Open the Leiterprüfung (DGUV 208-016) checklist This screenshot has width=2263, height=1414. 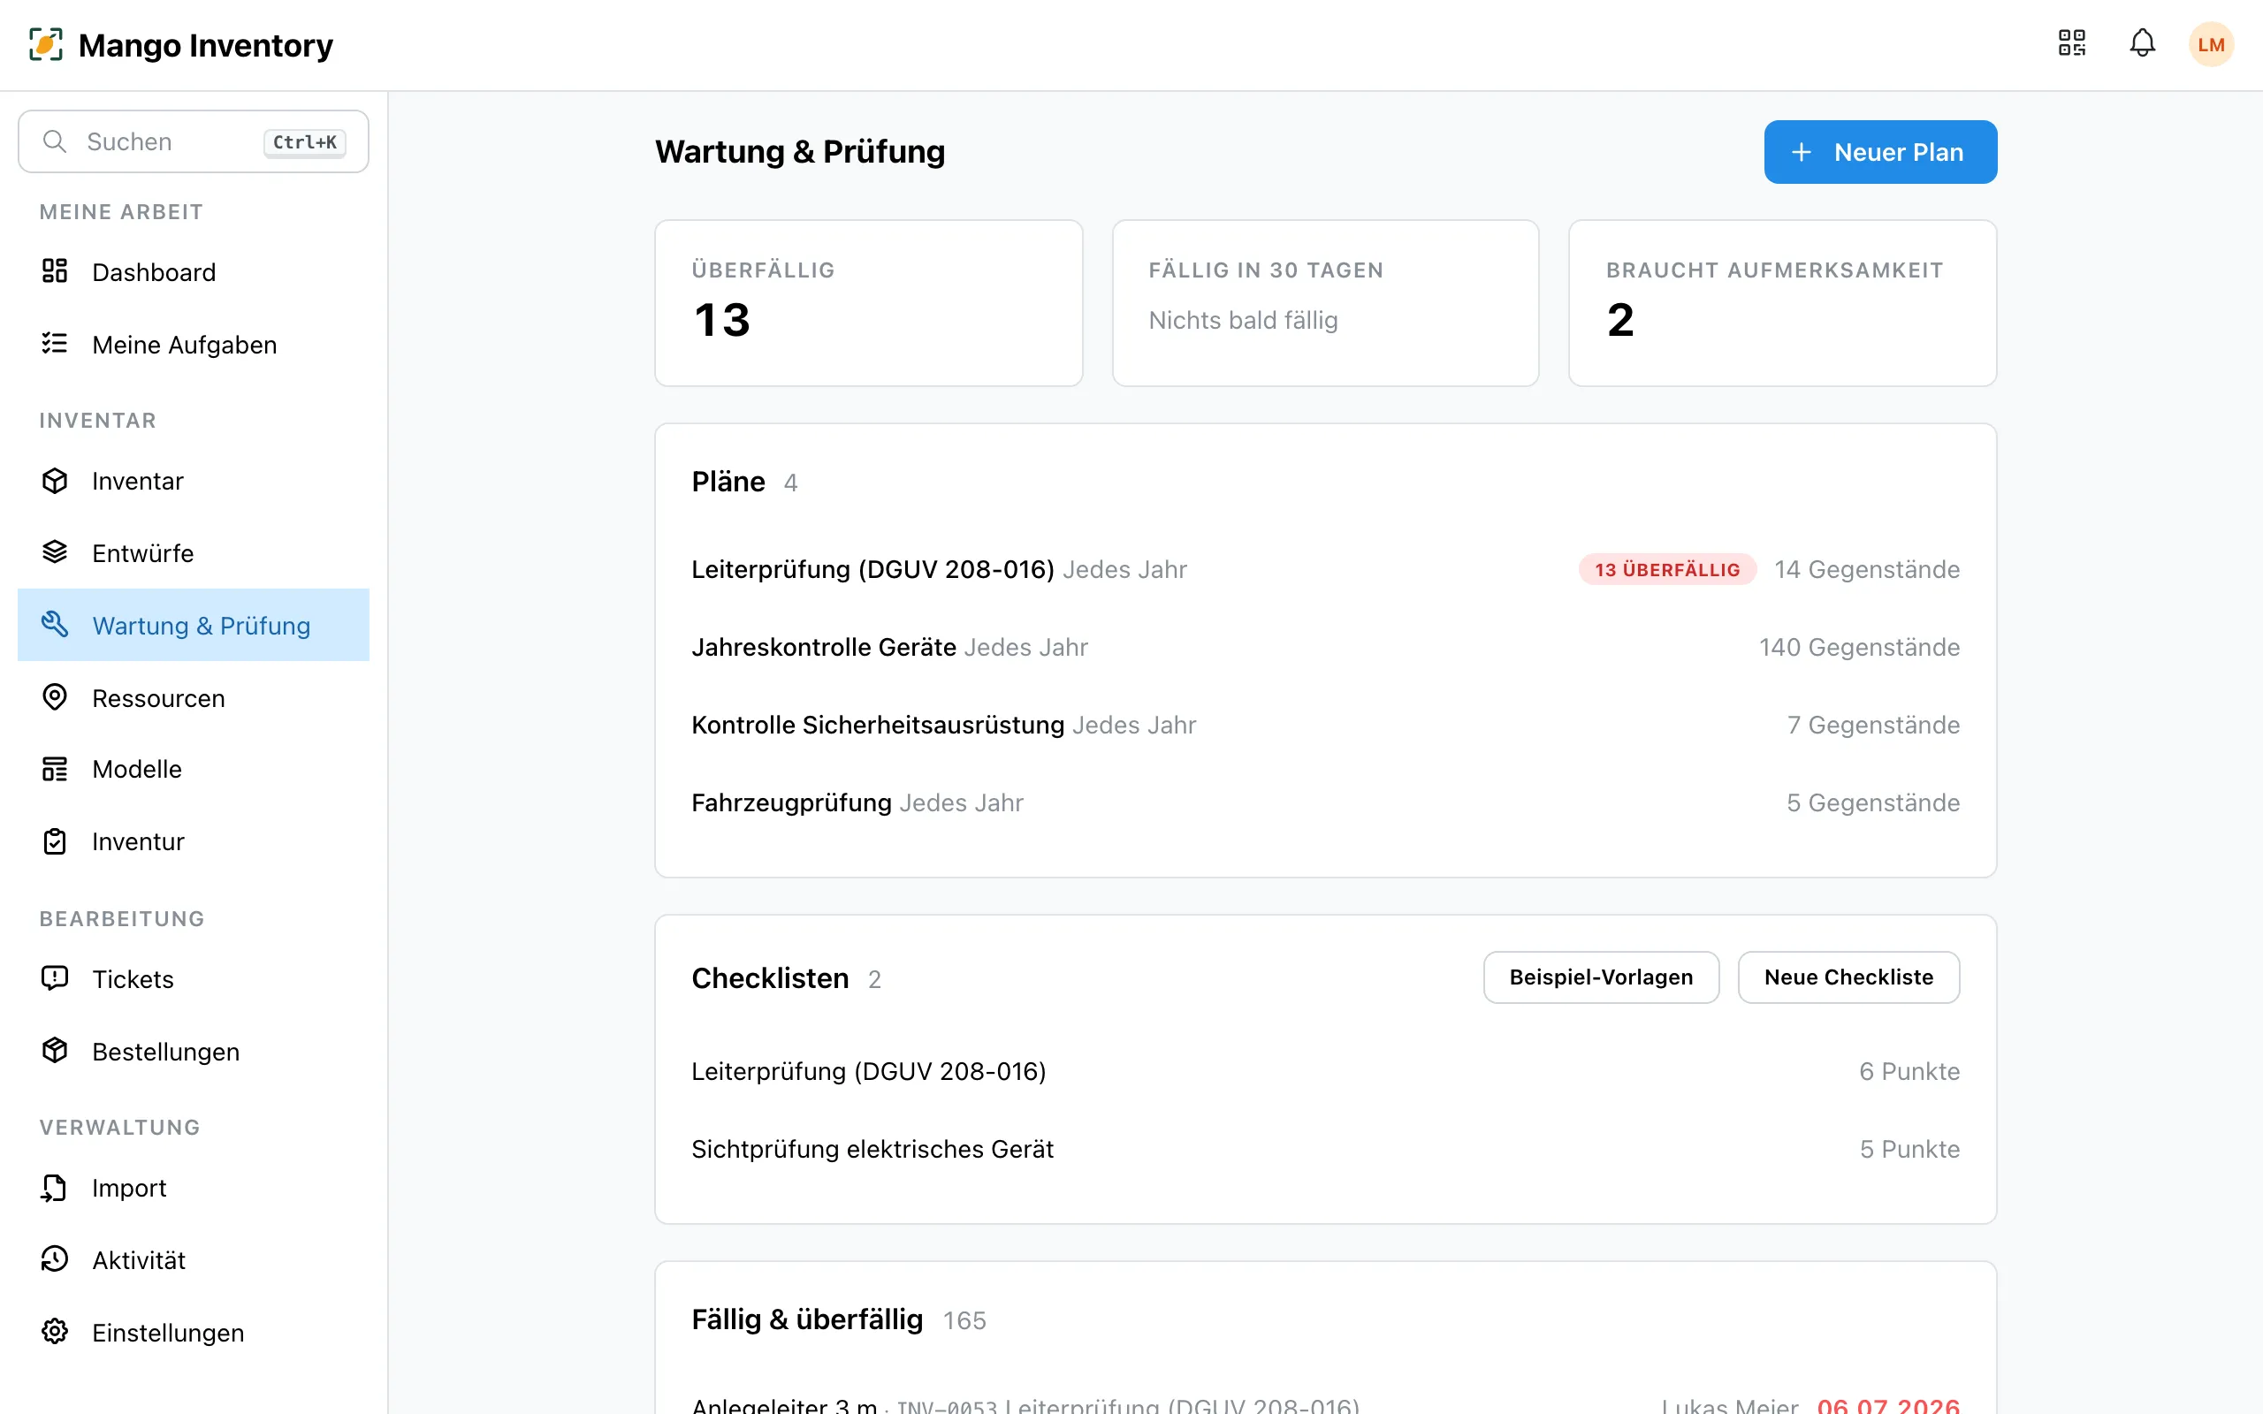point(1325,1072)
